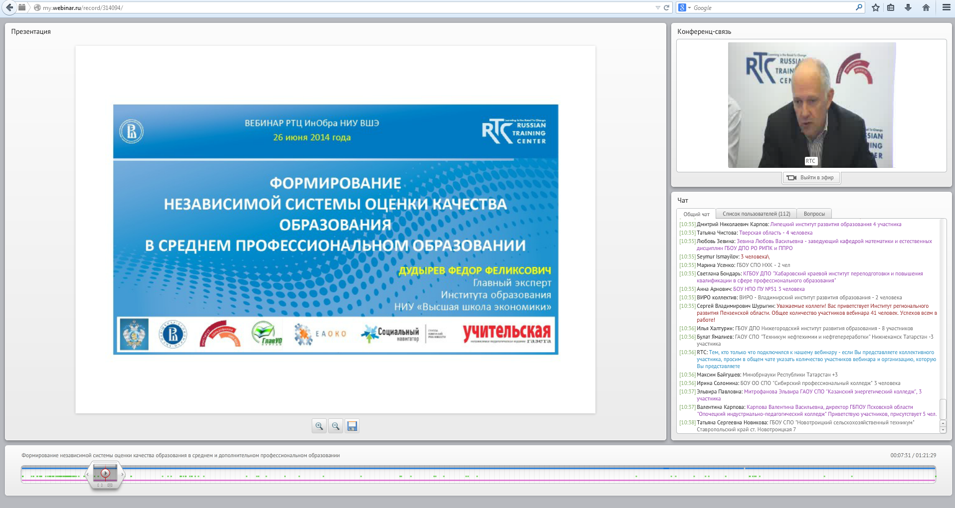The image size is (955, 508).
Task: Open the Firefox hamburger menu
Action: (946, 7)
